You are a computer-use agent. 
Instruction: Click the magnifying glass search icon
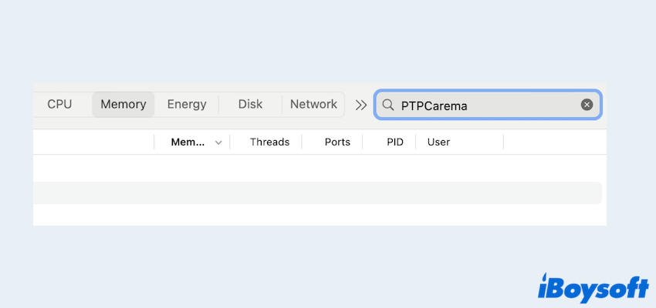(388, 105)
